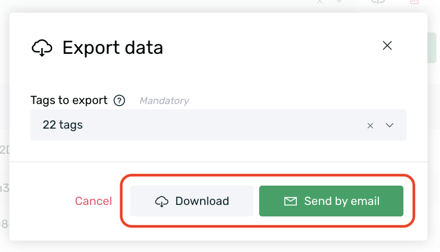Click the red trash icon behind the dialog
The image size is (440, 252).
click(414, 2)
